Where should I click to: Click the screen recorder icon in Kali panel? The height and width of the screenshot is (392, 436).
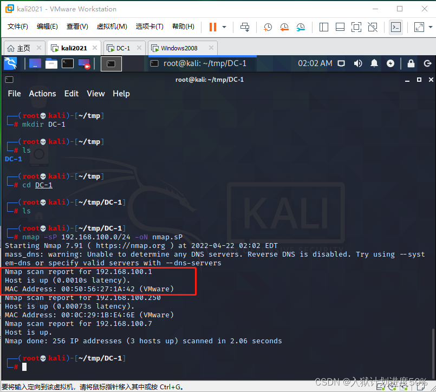click(84, 63)
